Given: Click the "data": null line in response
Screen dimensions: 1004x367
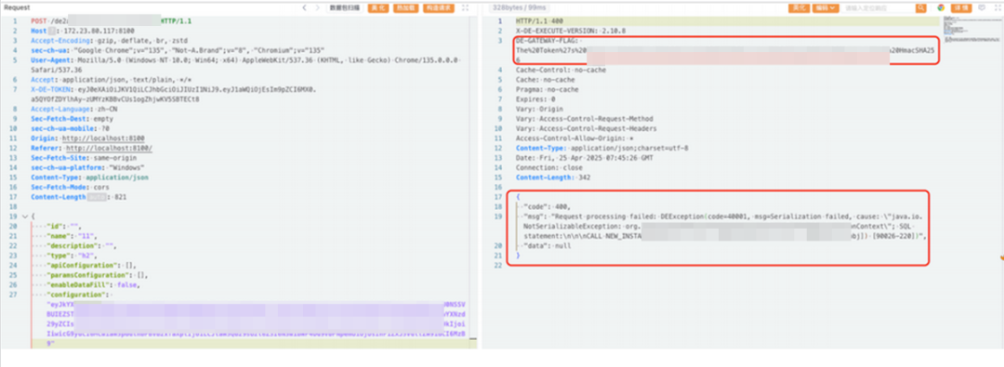Looking at the screenshot, I should (x=548, y=246).
